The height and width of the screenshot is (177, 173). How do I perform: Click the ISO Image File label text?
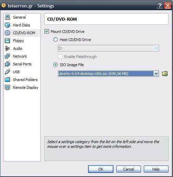pyautogui.click(x=72, y=65)
